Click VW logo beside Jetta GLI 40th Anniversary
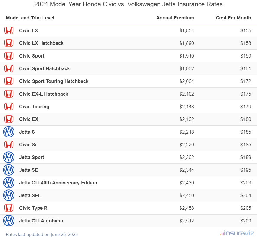 click(x=9, y=183)
